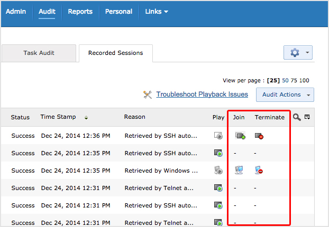The width and height of the screenshot is (329, 227).
Task: Join the active Windows remote session
Action: [x=239, y=171]
